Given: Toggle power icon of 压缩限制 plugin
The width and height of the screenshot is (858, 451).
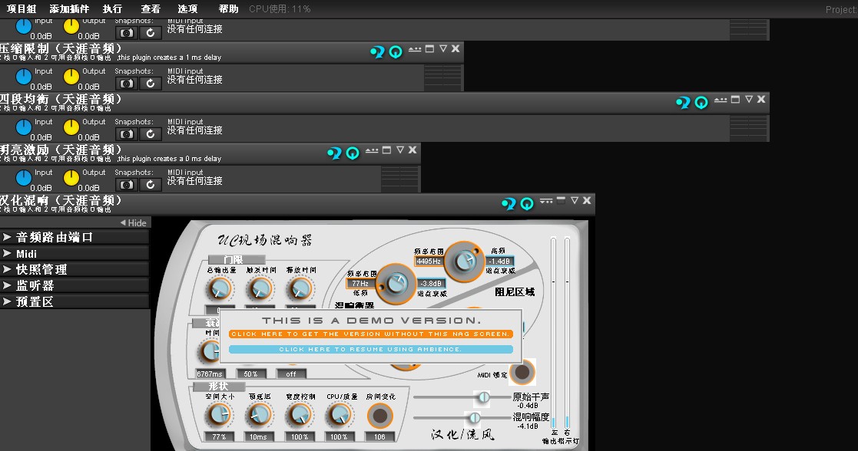Looking at the screenshot, I should [x=396, y=52].
